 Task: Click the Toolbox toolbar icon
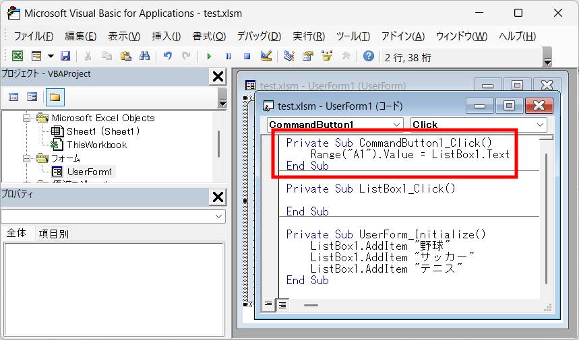coord(346,56)
